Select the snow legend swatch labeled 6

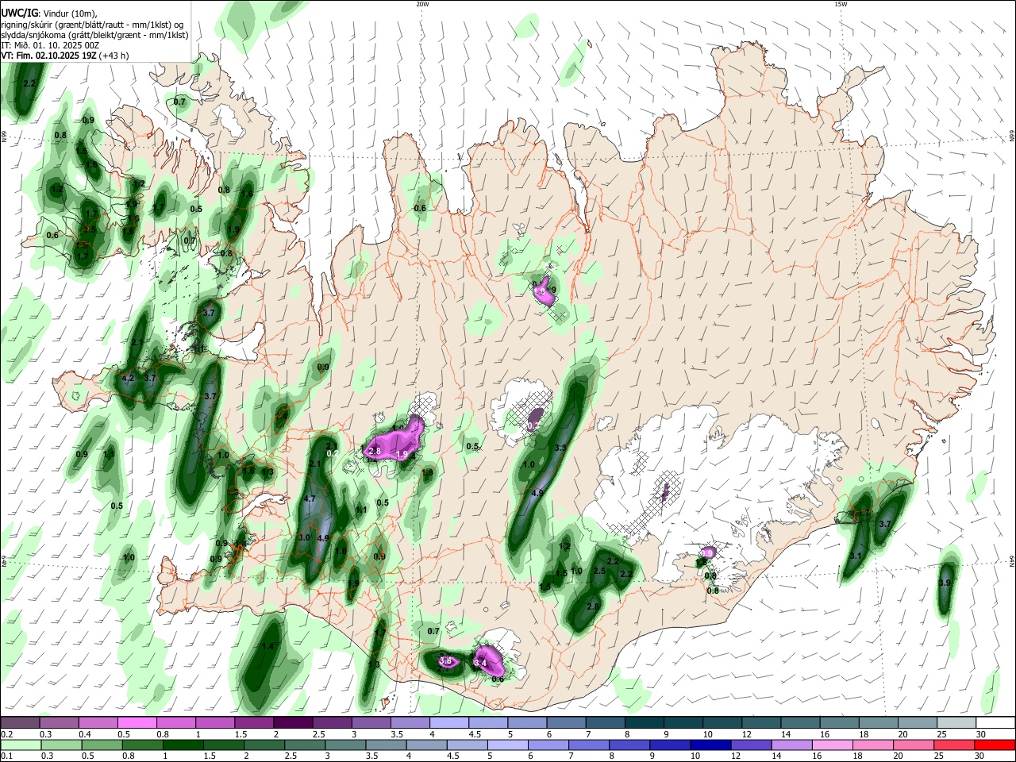[x=567, y=722]
